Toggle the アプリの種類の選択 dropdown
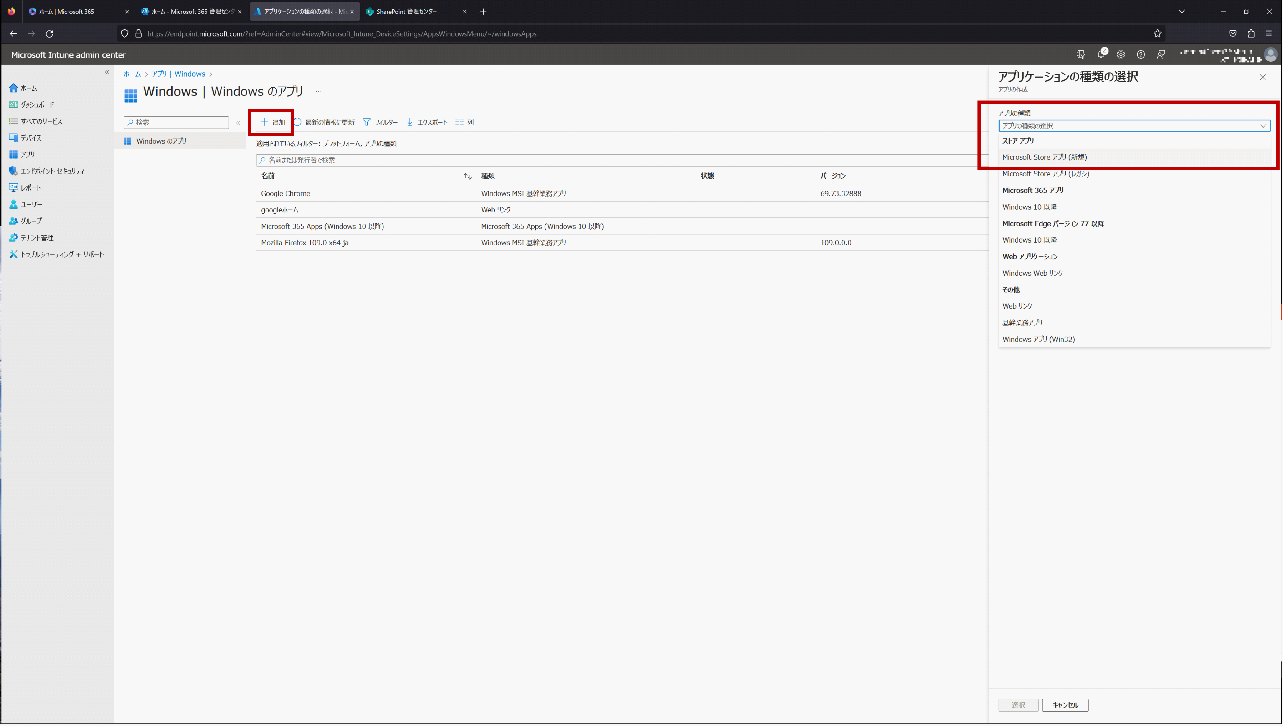Screen dimensions: 1283x726 pyautogui.click(x=1134, y=126)
